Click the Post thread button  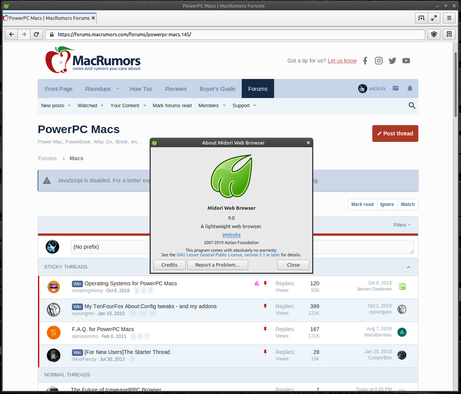click(x=395, y=133)
